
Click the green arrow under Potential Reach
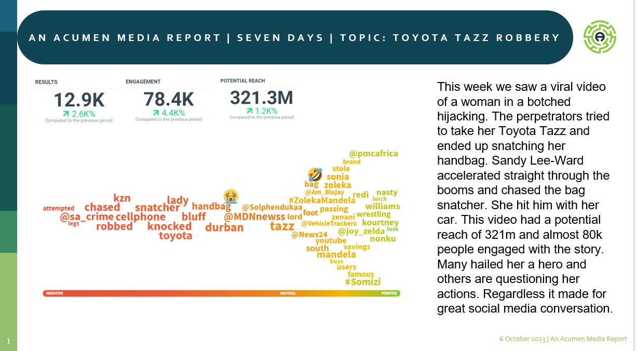tap(250, 111)
